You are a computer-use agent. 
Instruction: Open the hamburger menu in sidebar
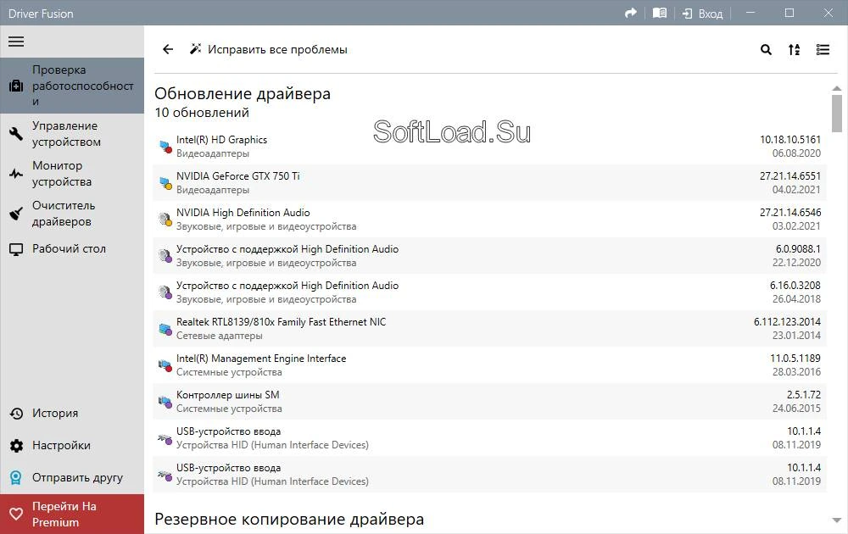16,42
